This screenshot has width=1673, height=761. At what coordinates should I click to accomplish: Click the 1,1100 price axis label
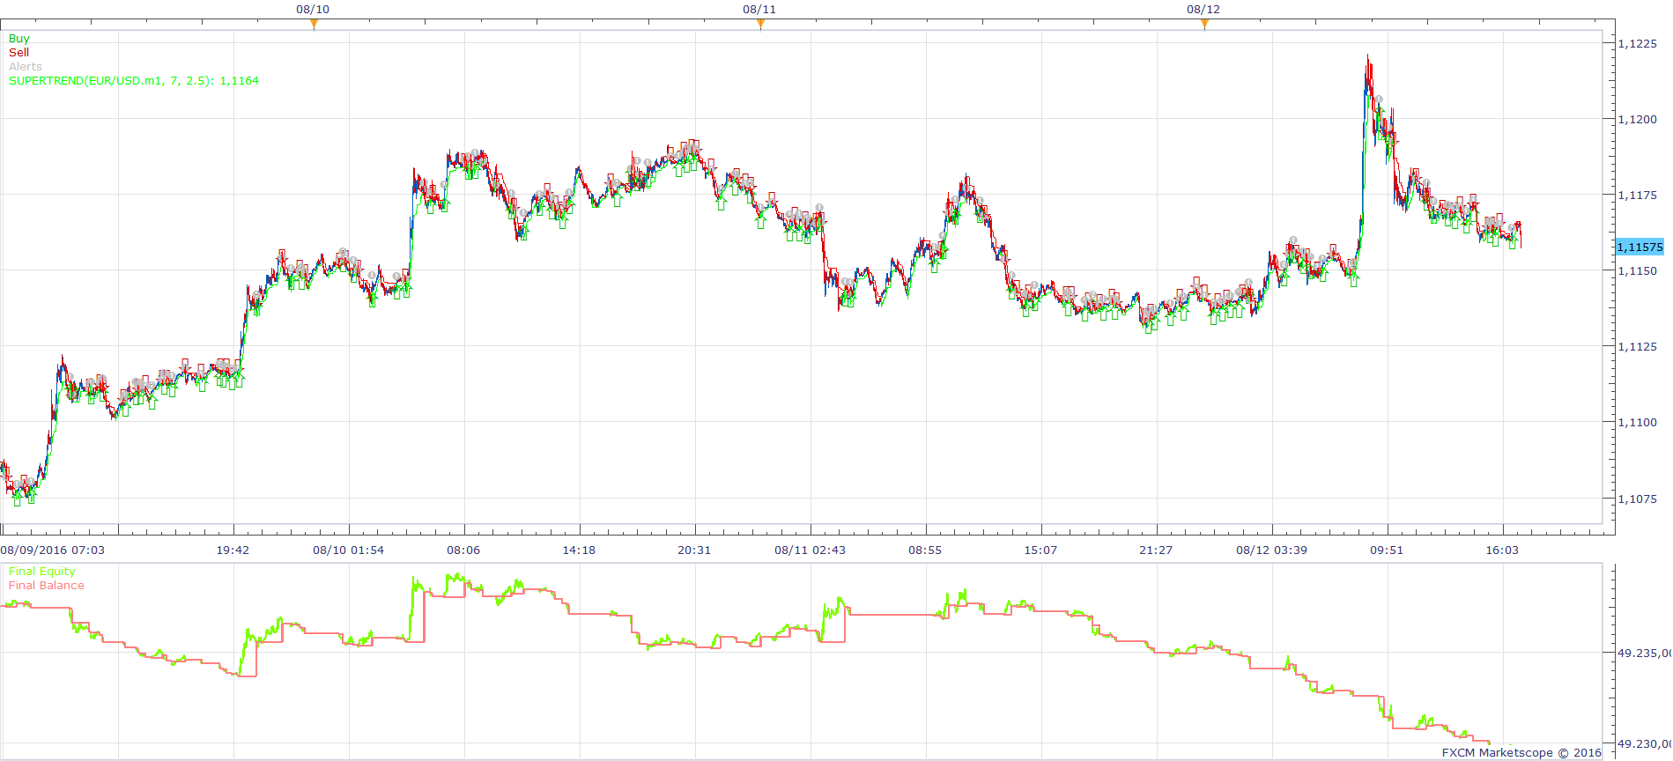1638,422
